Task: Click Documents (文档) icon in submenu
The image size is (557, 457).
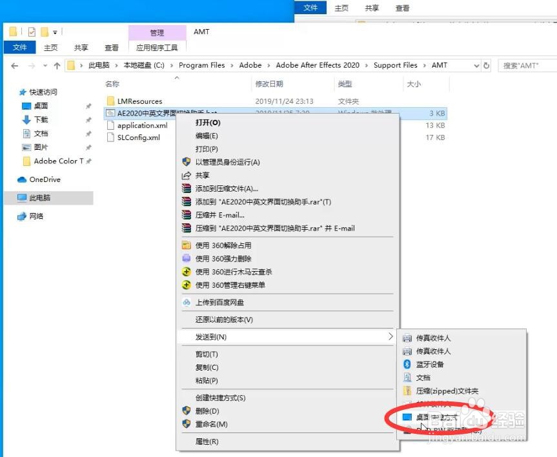Action: pos(407,378)
